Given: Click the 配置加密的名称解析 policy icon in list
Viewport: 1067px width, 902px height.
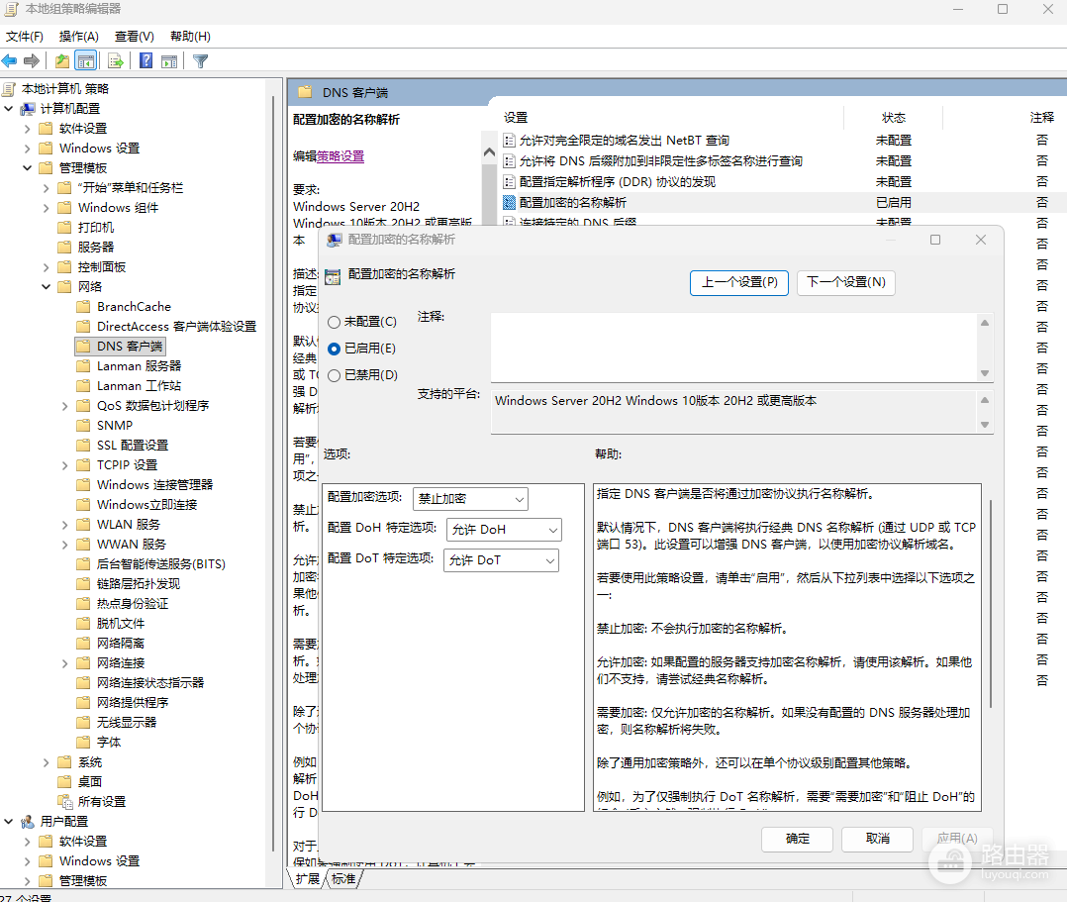Looking at the screenshot, I should tap(509, 202).
